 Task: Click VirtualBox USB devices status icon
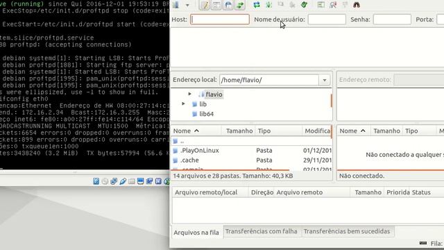pos(123,181)
